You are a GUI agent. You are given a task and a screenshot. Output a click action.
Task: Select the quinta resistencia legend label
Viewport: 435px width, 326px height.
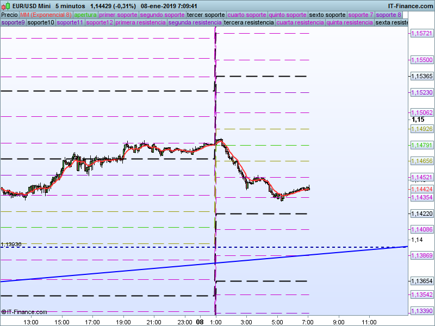pyautogui.click(x=350, y=23)
